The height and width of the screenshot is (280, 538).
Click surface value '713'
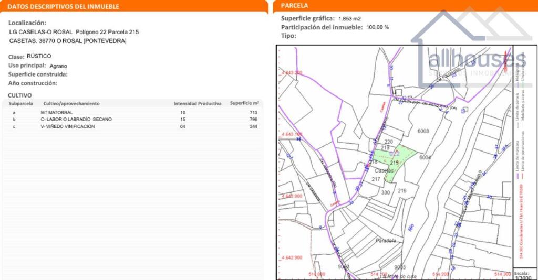(254, 113)
